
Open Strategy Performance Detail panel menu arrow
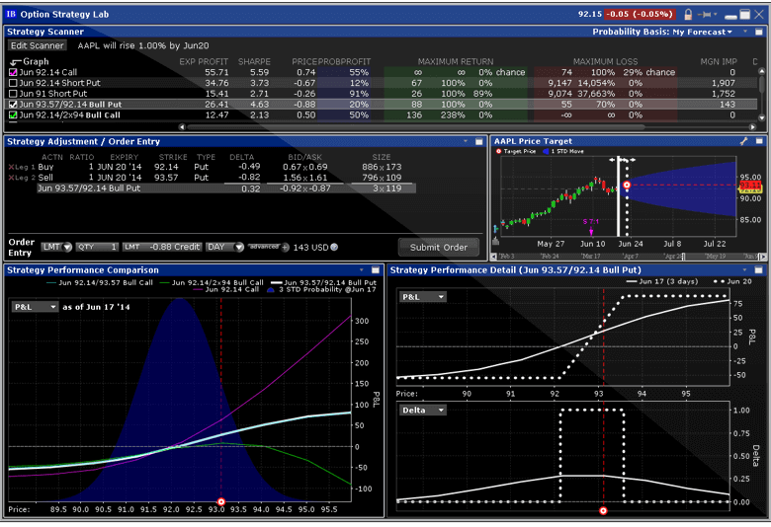click(x=745, y=270)
